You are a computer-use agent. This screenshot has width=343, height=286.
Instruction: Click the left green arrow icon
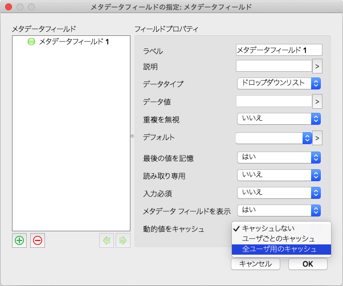(106, 240)
